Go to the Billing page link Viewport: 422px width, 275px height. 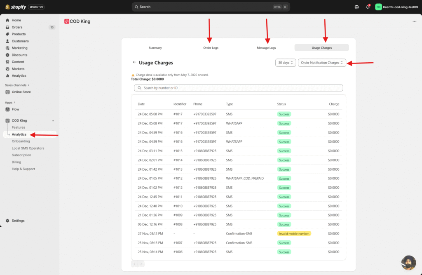[x=16, y=162]
